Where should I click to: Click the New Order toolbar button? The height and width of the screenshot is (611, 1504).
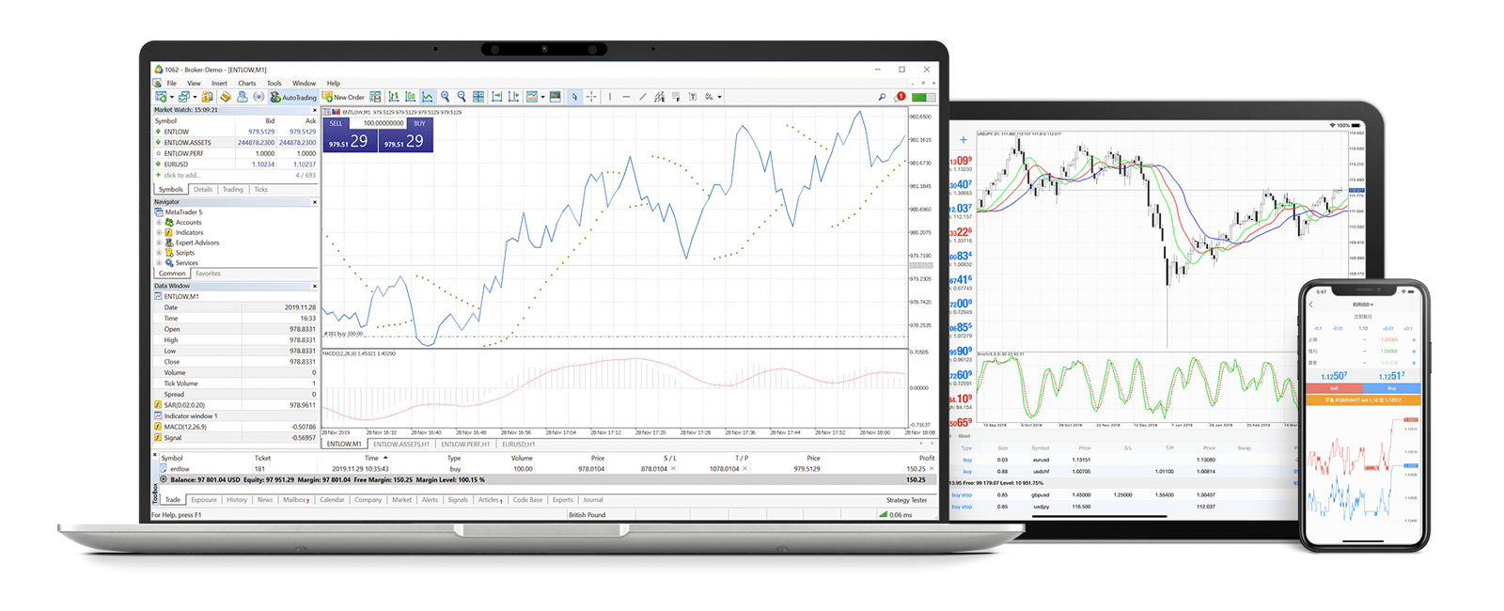[343, 97]
